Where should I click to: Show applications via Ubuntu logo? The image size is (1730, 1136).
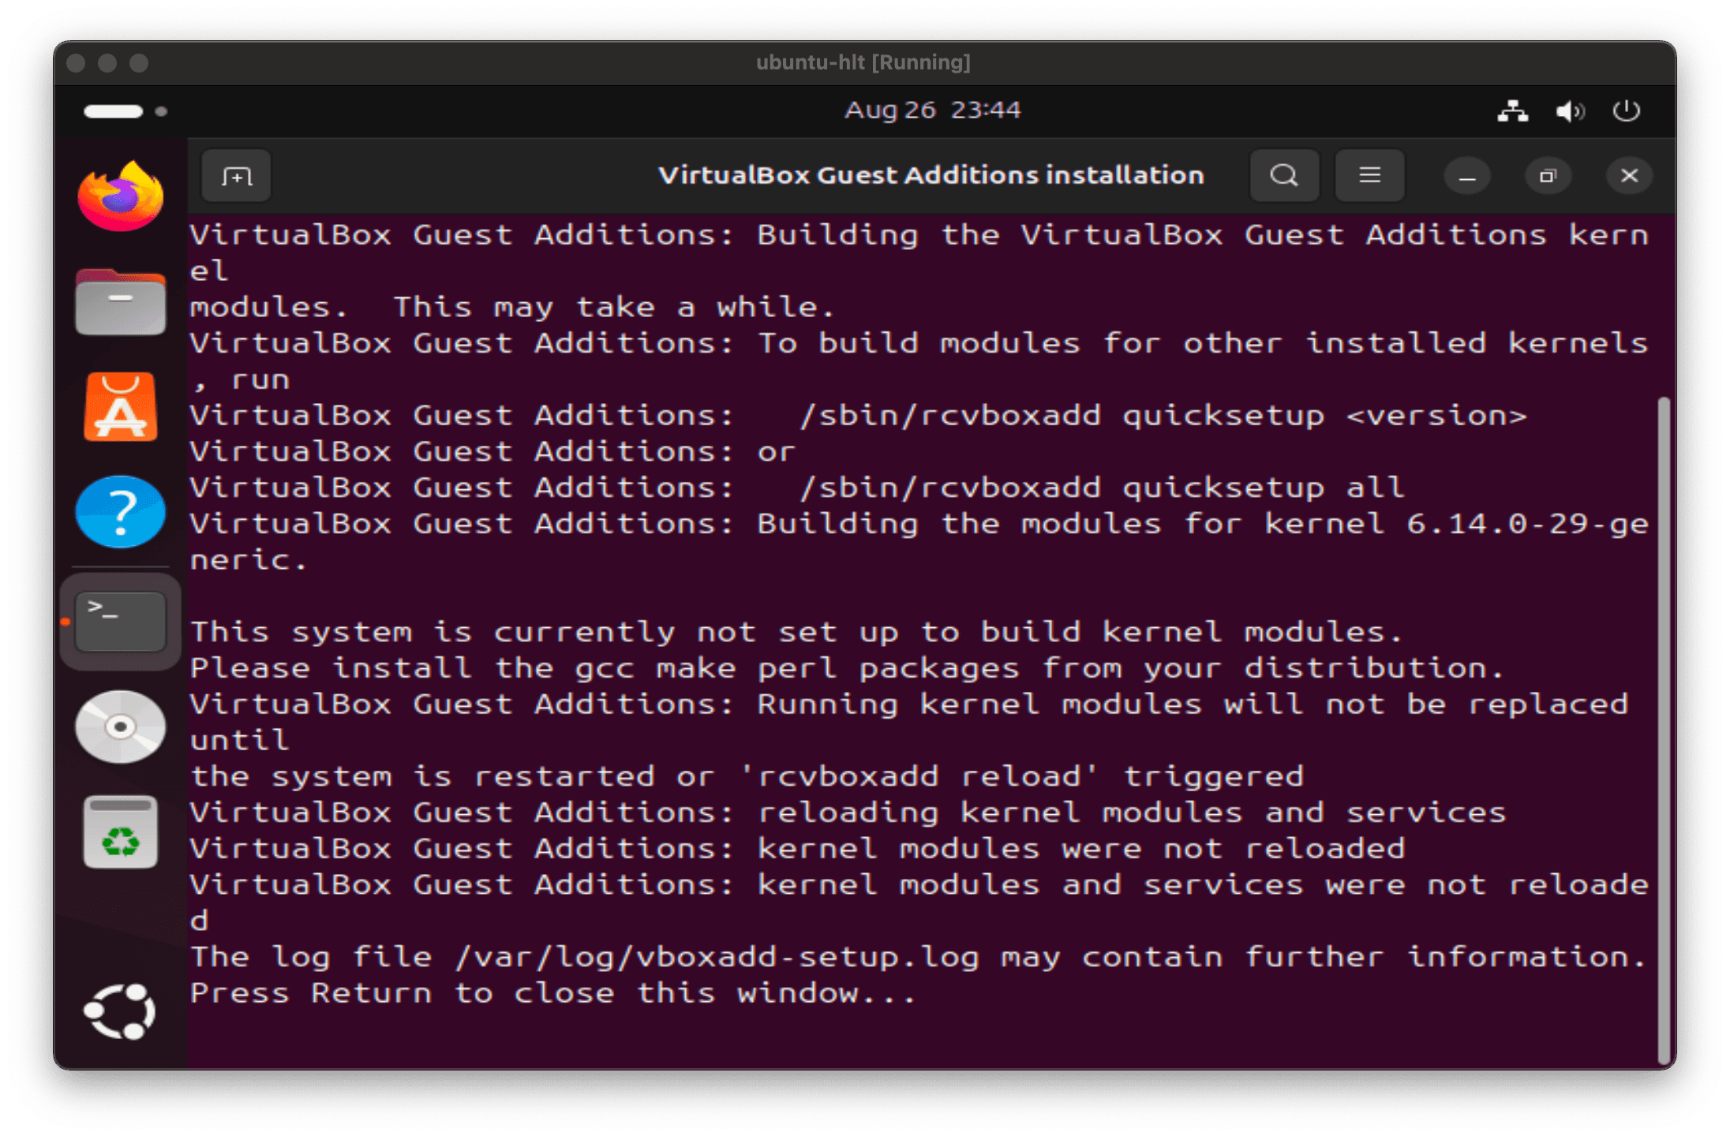click(x=120, y=1011)
